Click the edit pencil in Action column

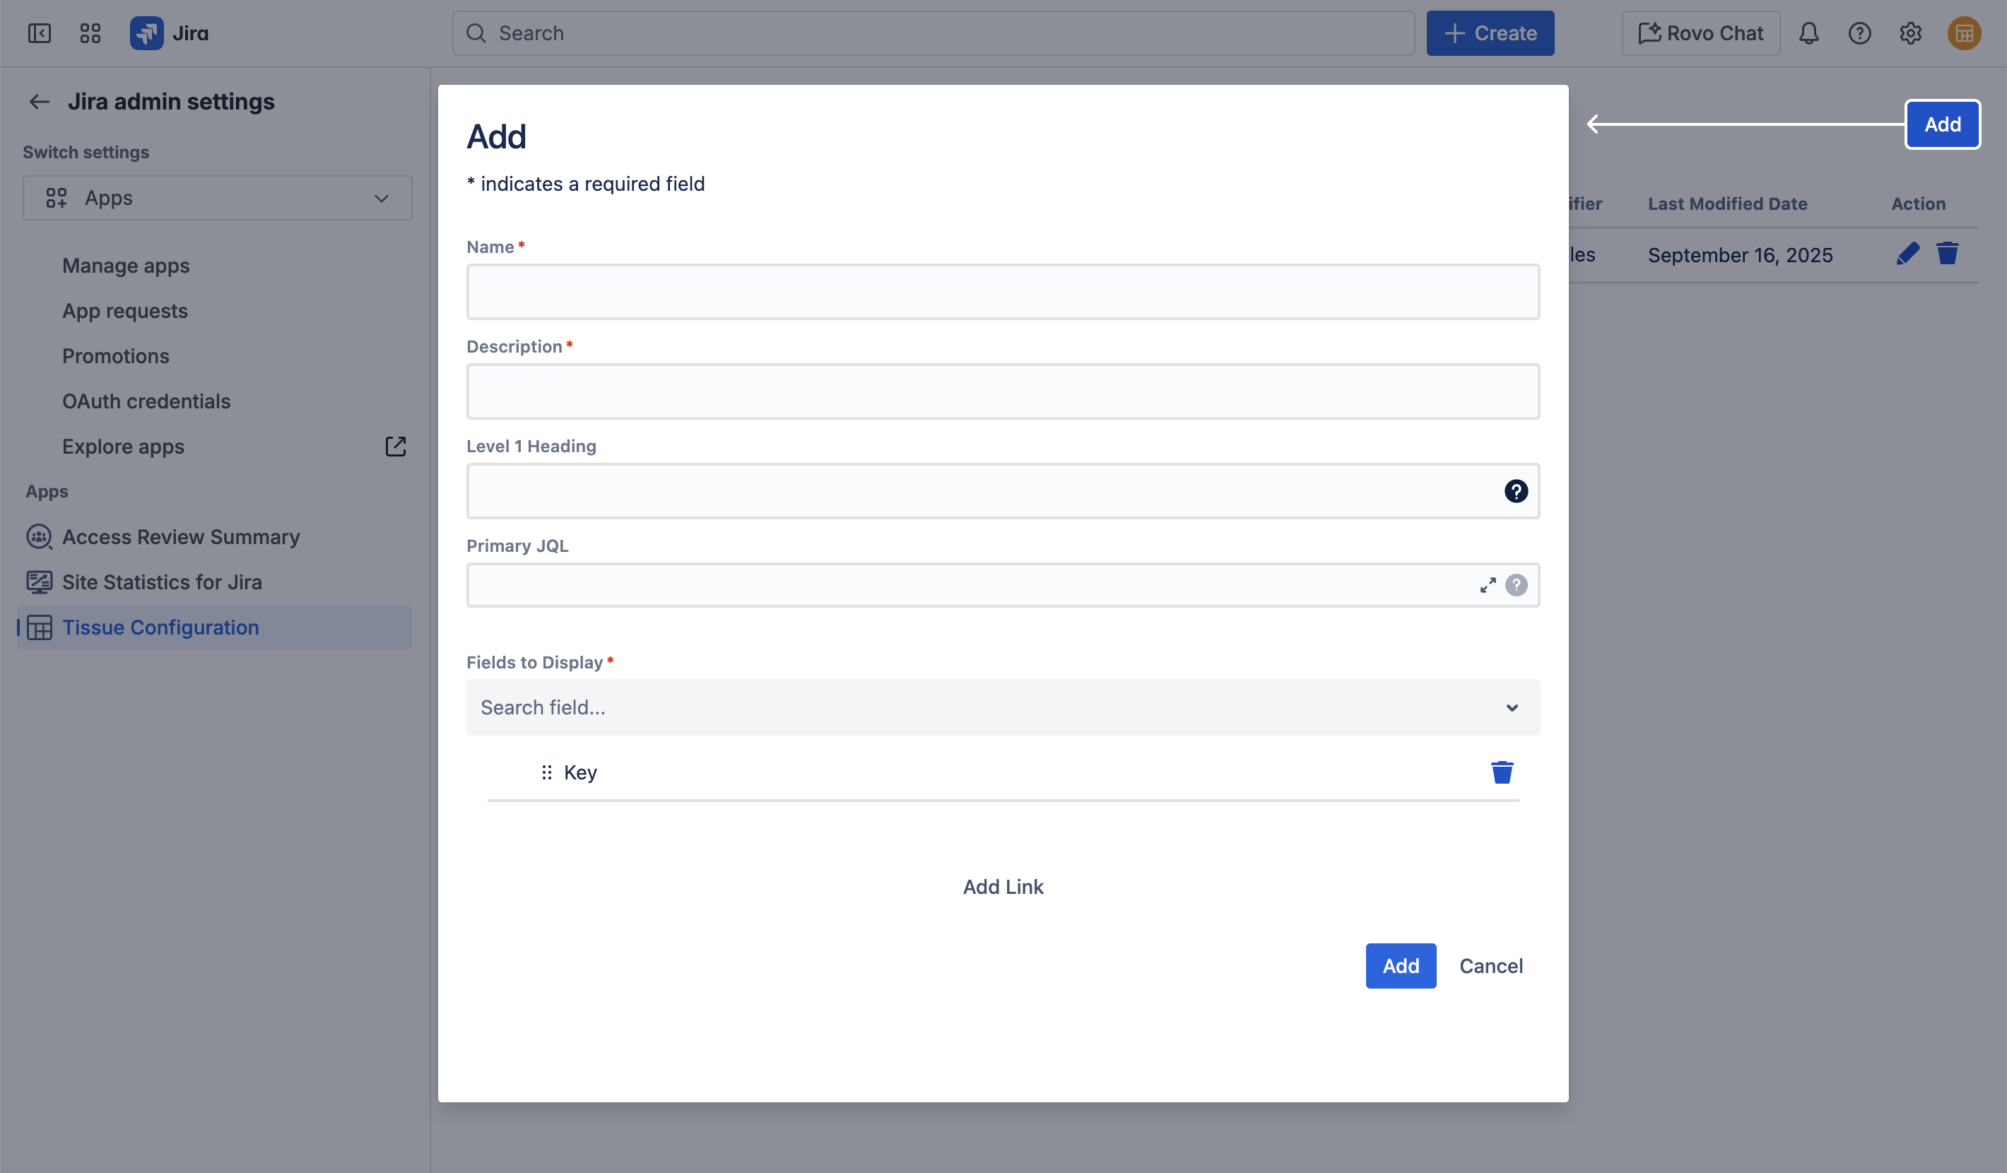pos(1907,254)
